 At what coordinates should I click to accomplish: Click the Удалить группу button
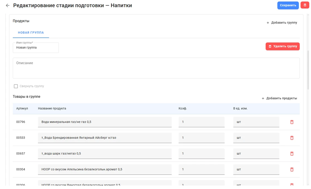(283, 46)
